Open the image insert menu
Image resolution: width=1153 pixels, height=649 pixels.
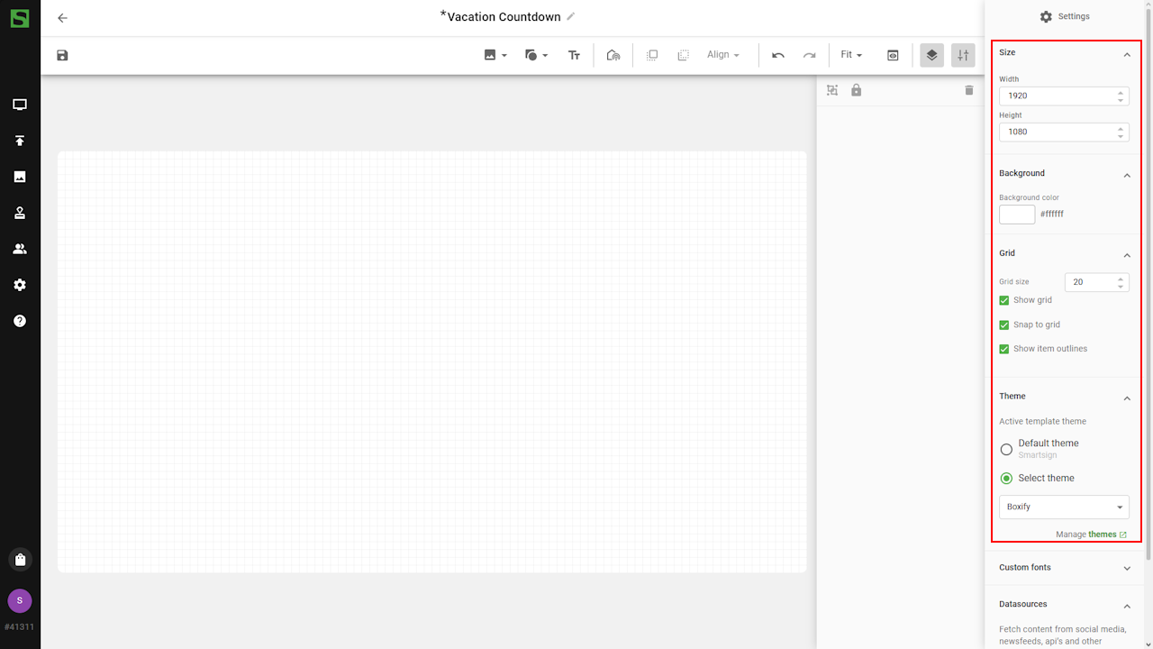(495, 55)
